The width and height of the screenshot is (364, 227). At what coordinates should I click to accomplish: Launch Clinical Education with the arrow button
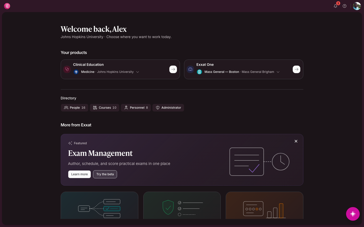[x=173, y=69]
